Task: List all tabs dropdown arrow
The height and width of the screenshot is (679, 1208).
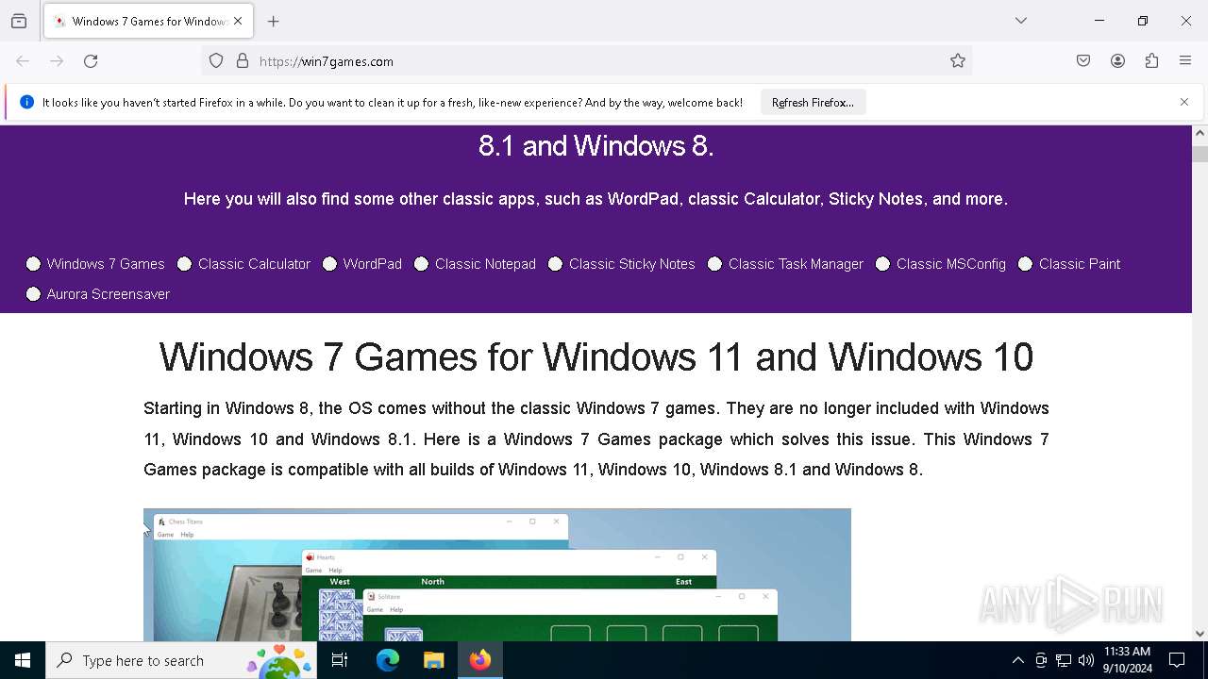Action: point(1021,21)
